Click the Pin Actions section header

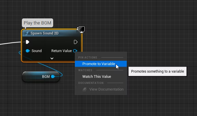pos(88,58)
